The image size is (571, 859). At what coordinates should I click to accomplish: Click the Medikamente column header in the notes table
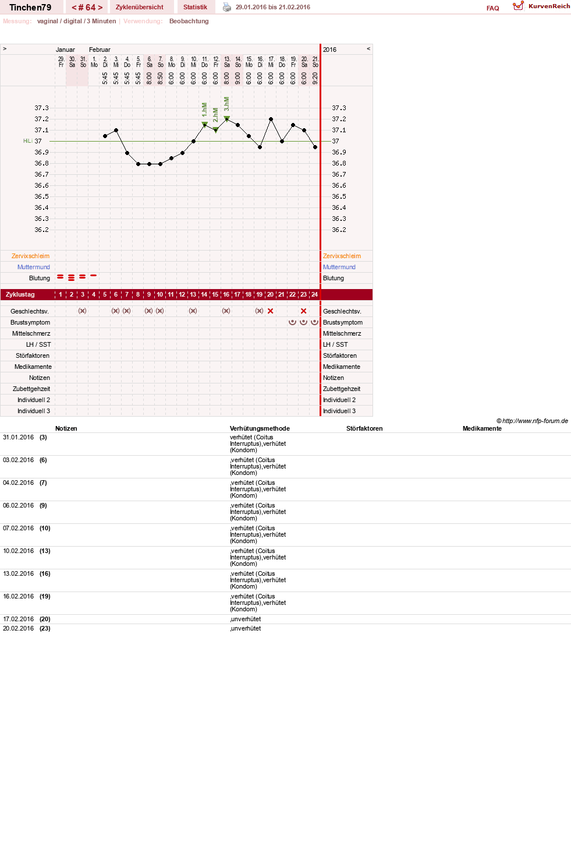click(x=482, y=428)
